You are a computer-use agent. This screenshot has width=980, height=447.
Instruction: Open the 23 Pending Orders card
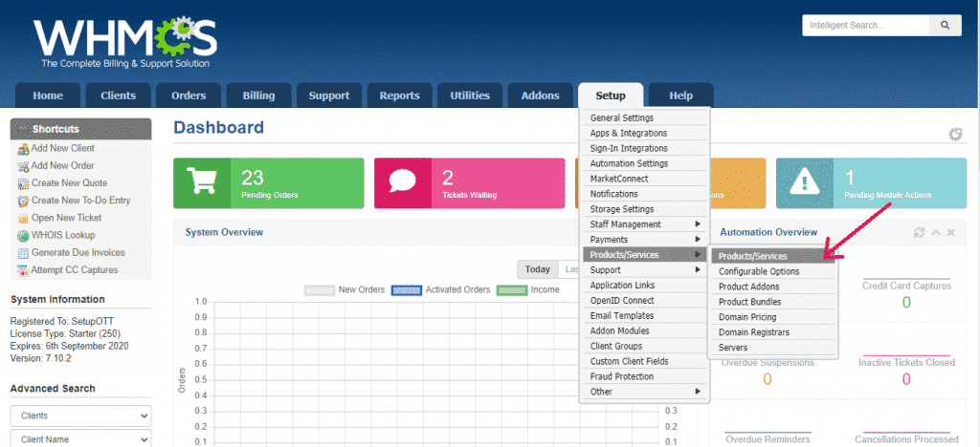269,183
